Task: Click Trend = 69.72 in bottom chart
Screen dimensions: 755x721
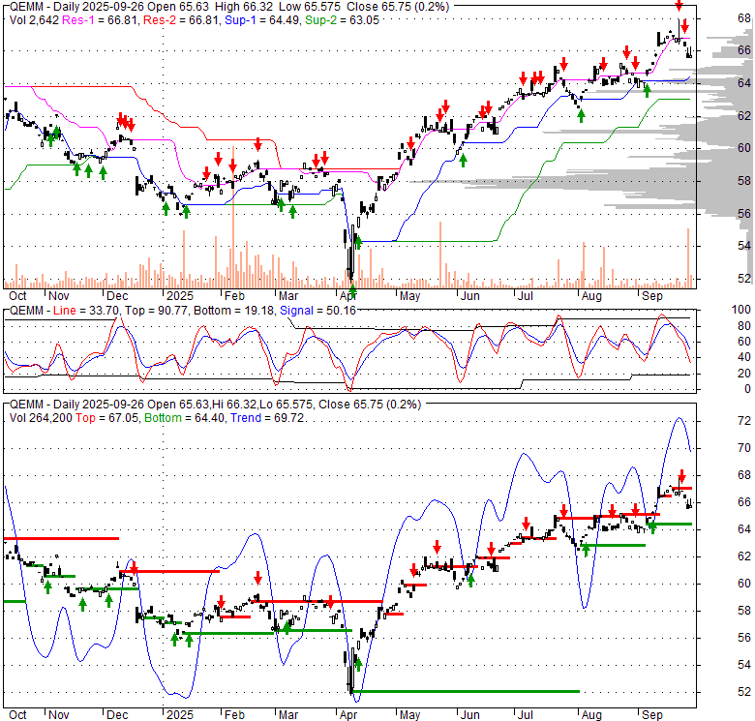Action: [267, 418]
